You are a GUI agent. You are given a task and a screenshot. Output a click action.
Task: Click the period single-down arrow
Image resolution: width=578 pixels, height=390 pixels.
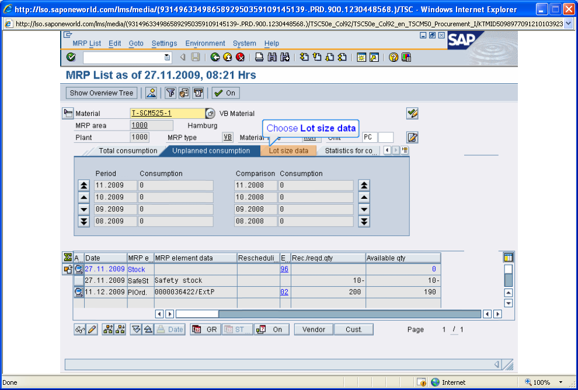point(83,209)
